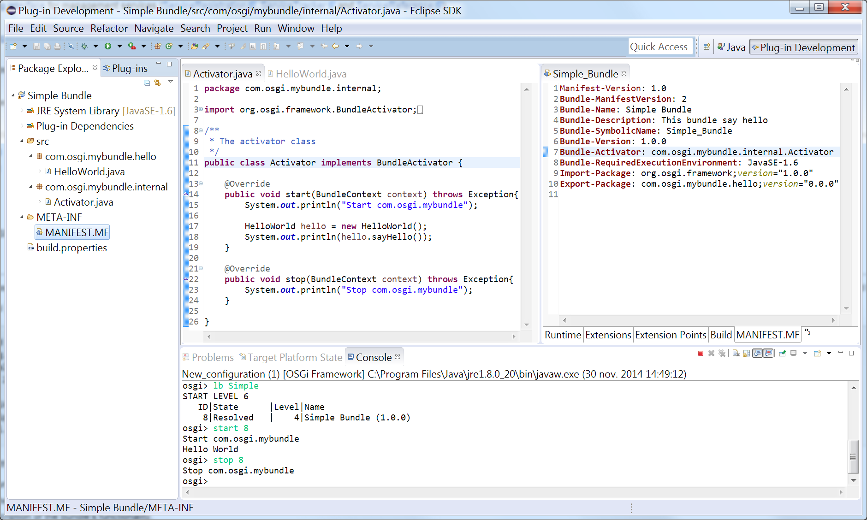Open Back history dropdown arrow
This screenshot has height=520, width=867.
coord(347,46)
